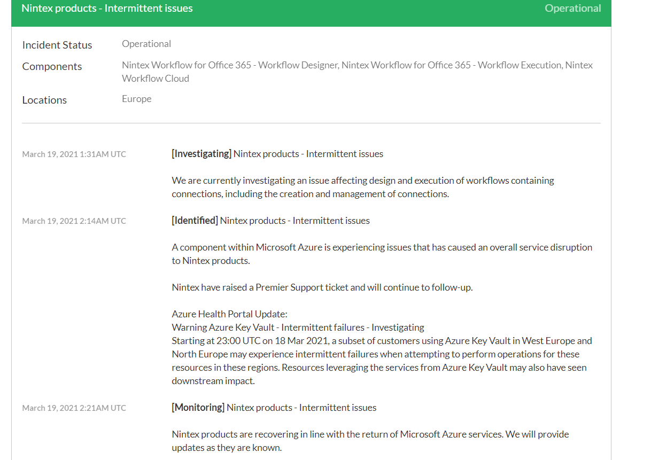This screenshot has height=460, width=651.
Task: Click paragraph "We are currently investigating an issue"
Action: tap(363, 187)
